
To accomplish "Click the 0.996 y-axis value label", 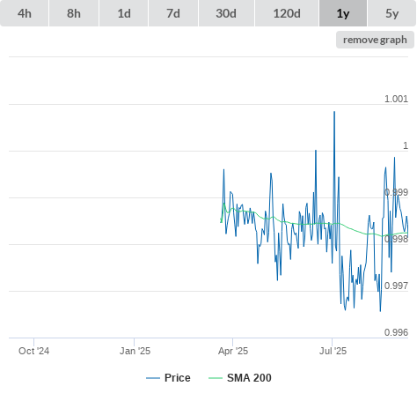I will point(396,332).
